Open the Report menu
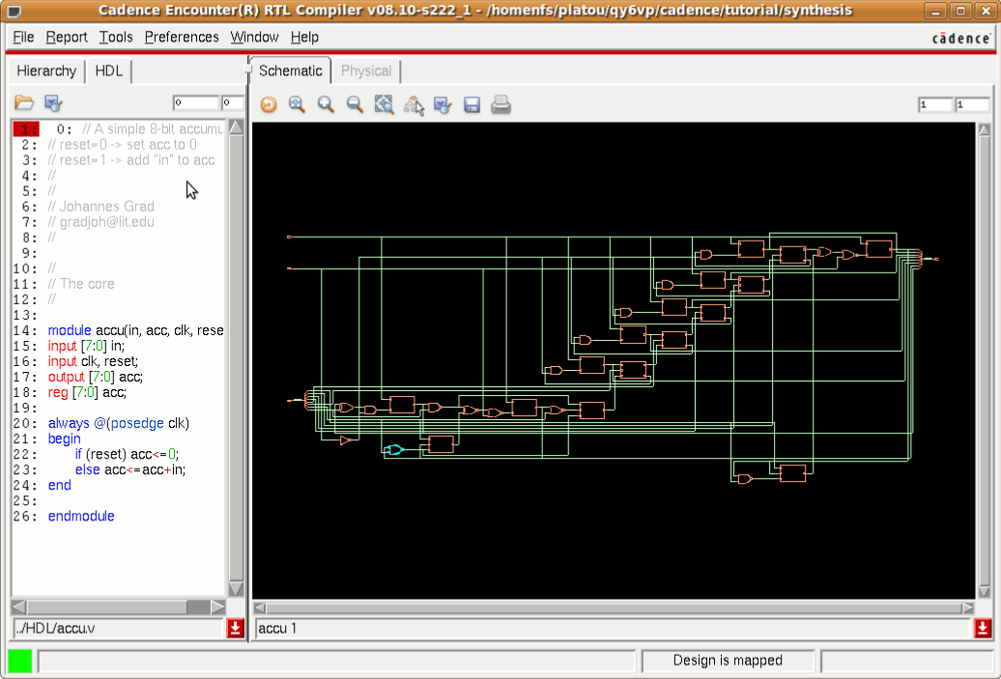This screenshot has height=679, width=1001. tap(67, 37)
